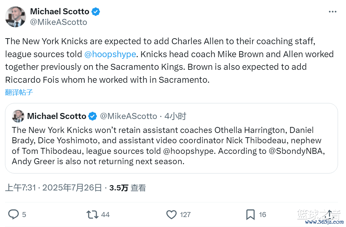This screenshot has height=227, width=346.
Task: Click the 44 reposts count
Action: tap(105, 215)
